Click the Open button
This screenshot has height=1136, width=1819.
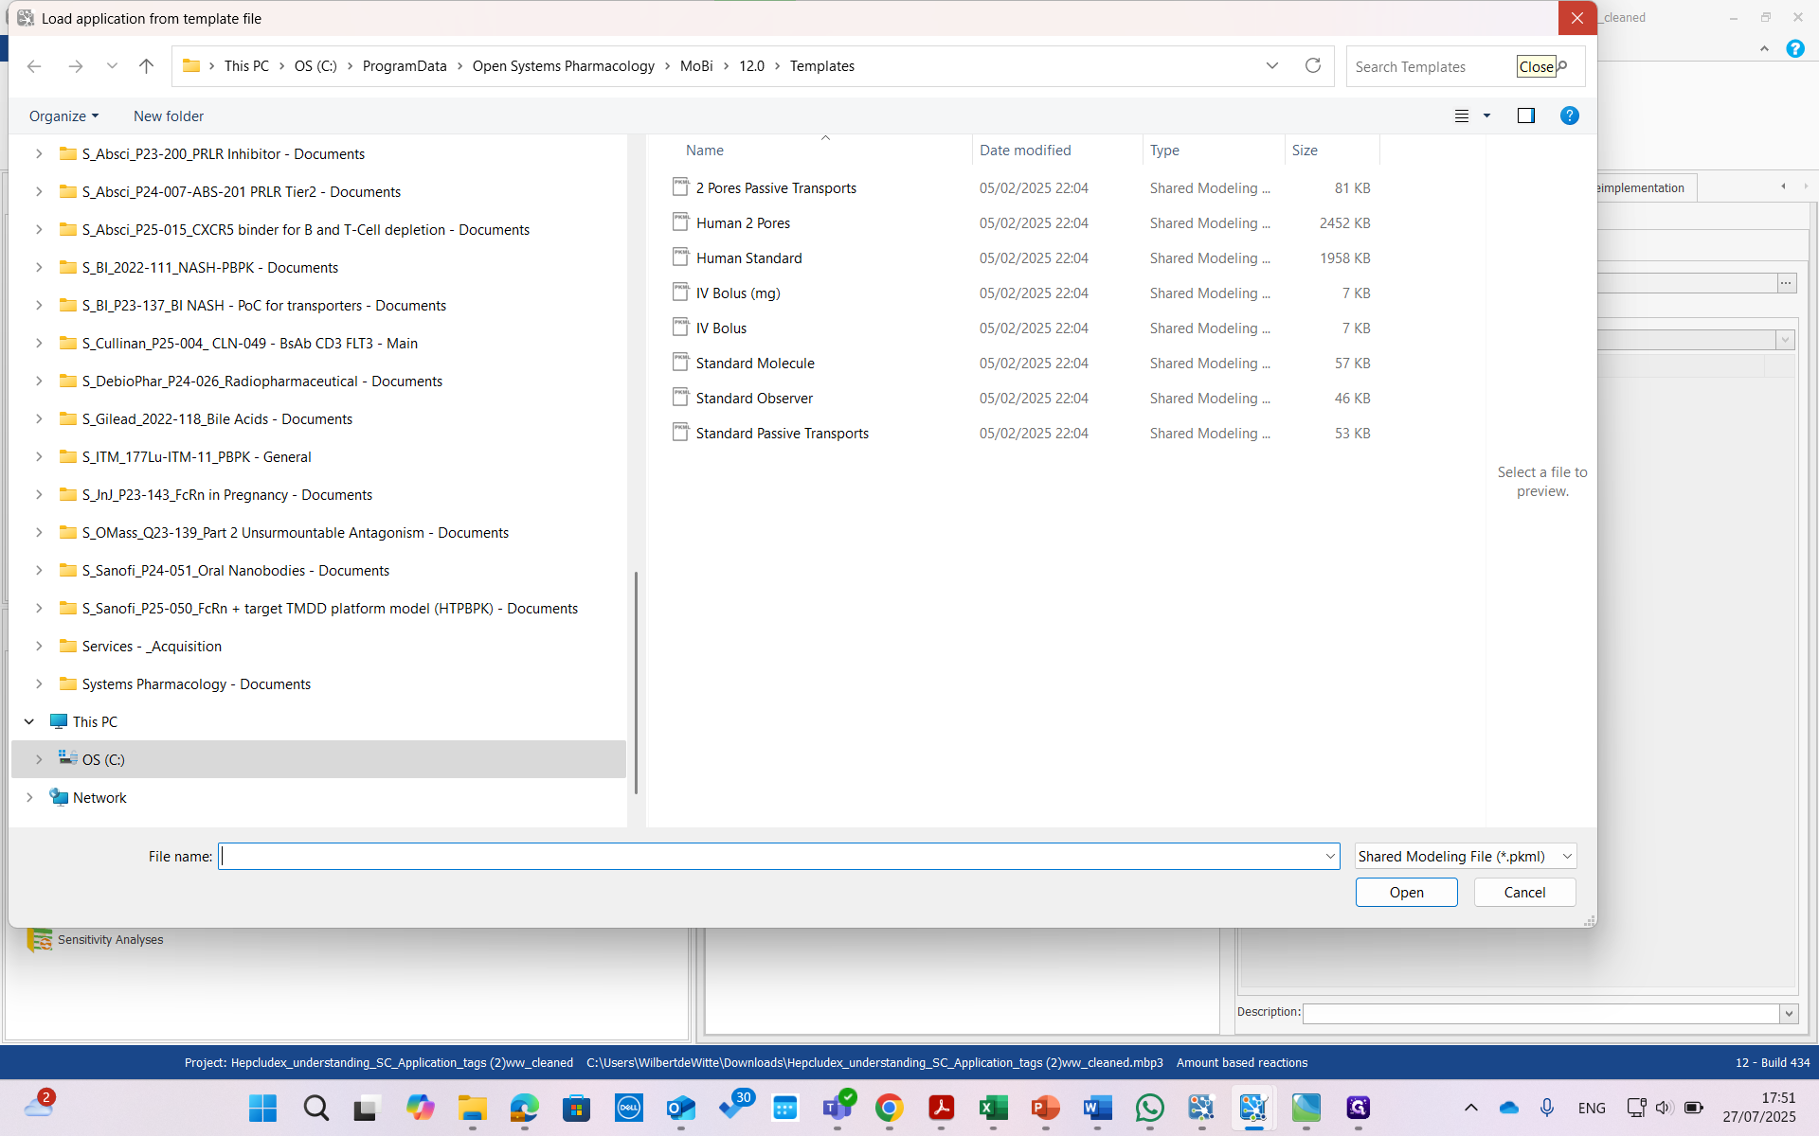coord(1406,892)
